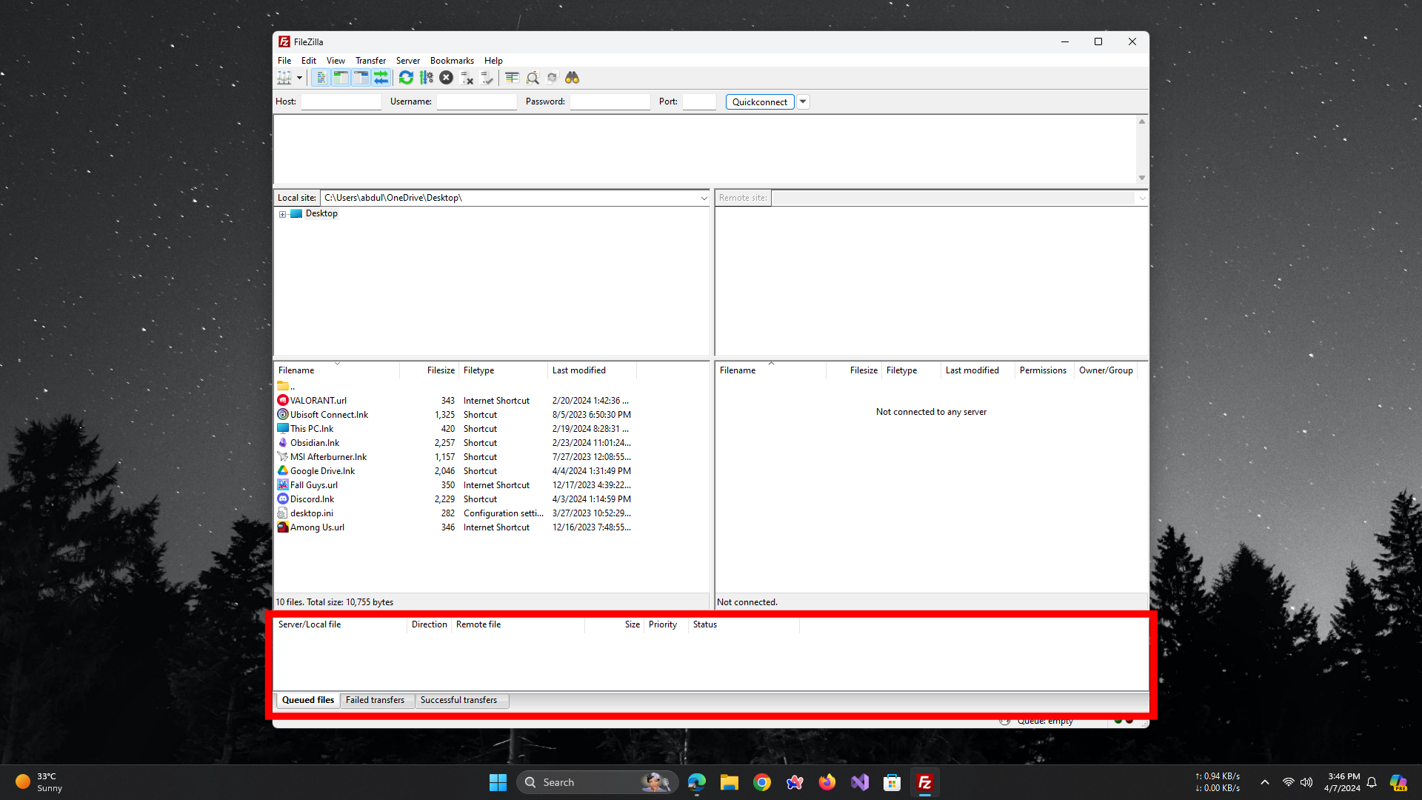Toggle message log display

321,78
